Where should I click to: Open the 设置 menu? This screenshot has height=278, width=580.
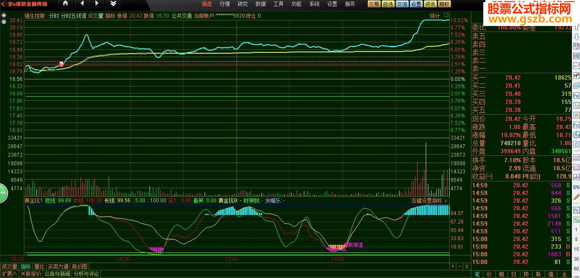(x=332, y=4)
